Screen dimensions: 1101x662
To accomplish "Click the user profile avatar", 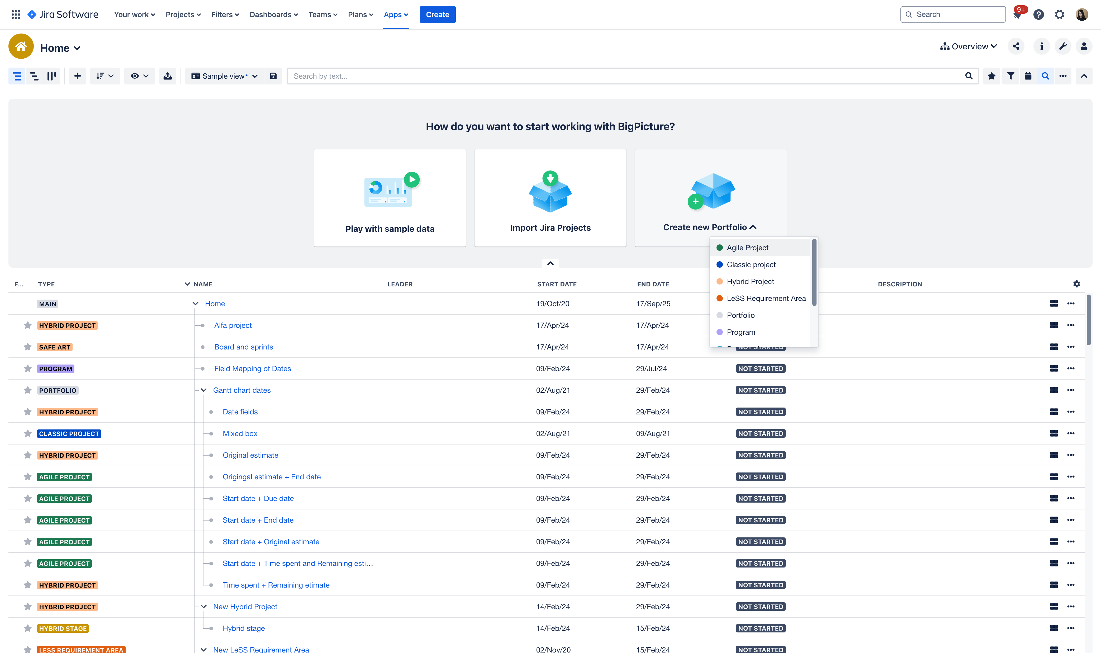I will [x=1081, y=14].
